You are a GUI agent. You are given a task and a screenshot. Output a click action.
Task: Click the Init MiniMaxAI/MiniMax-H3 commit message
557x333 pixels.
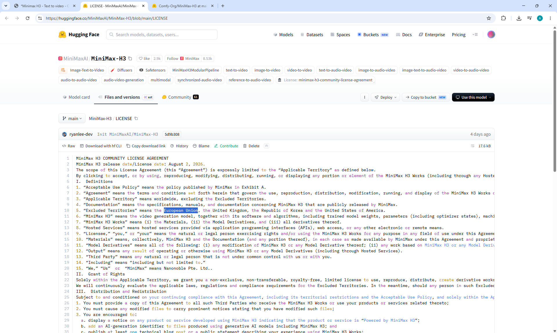tap(128, 134)
